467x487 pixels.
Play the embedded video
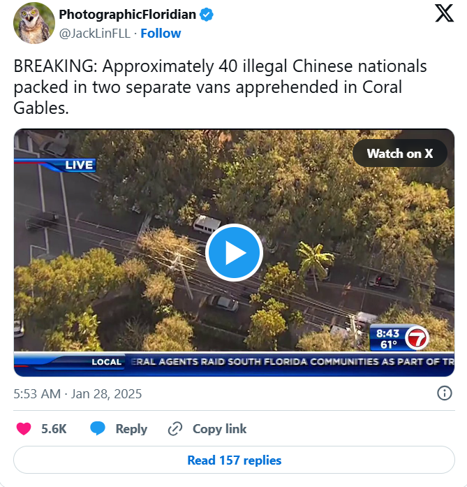pyautogui.click(x=235, y=252)
